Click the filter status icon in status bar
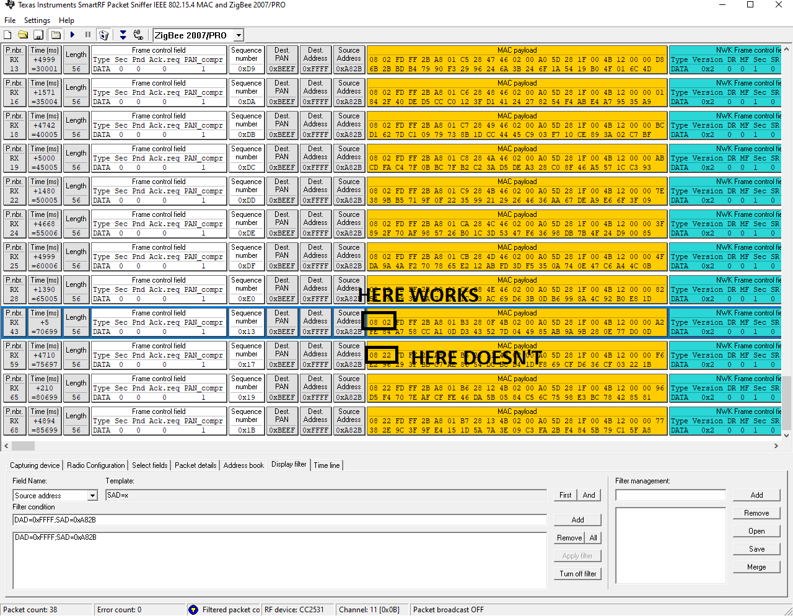The image size is (793, 616). click(193, 610)
